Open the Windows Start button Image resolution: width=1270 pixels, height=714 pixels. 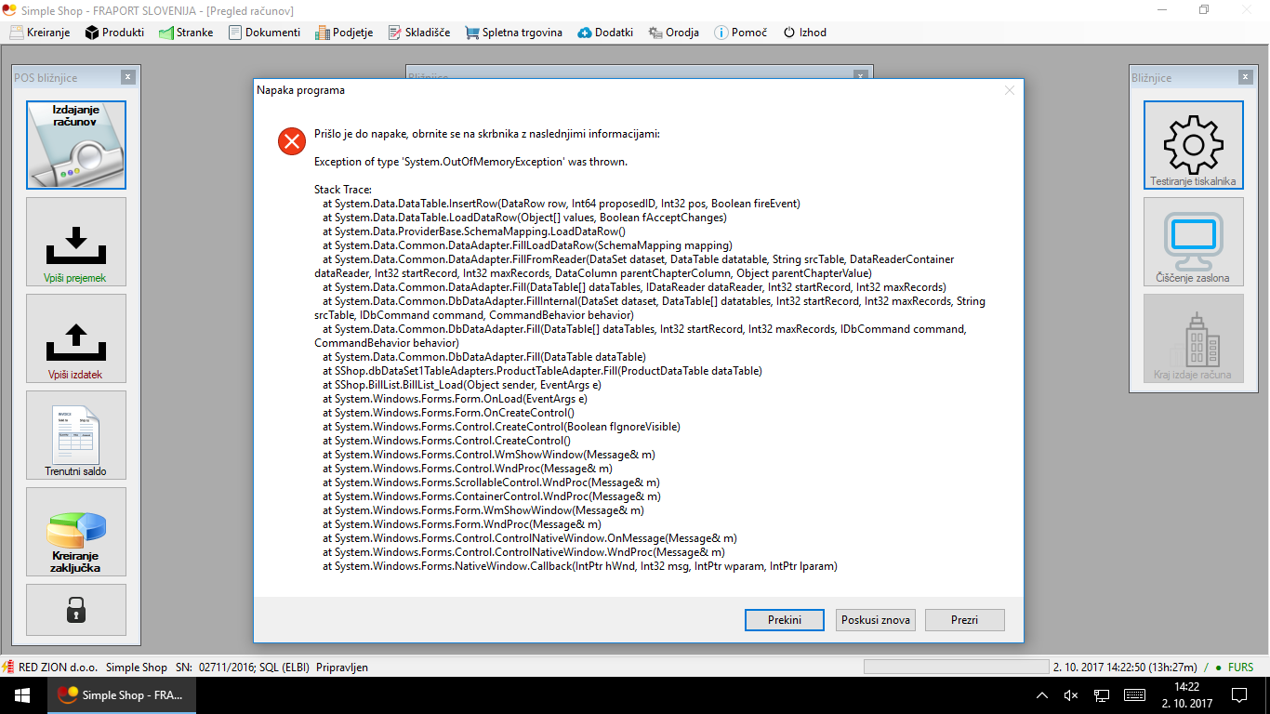[22, 695]
